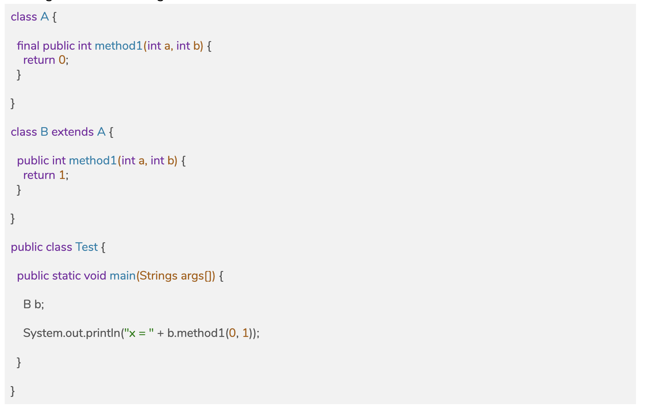This screenshot has width=645, height=411.
Task: Click the 'B b;' variable declaration
Action: tap(33, 304)
